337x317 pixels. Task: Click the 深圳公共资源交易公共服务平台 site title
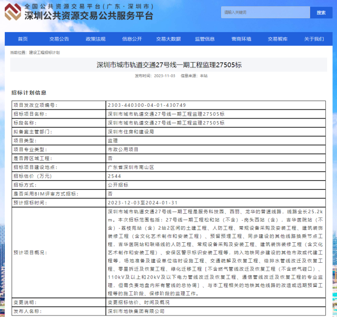[x=88, y=15]
